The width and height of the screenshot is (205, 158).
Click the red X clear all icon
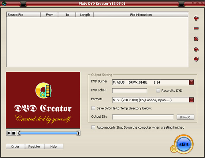tap(196, 39)
